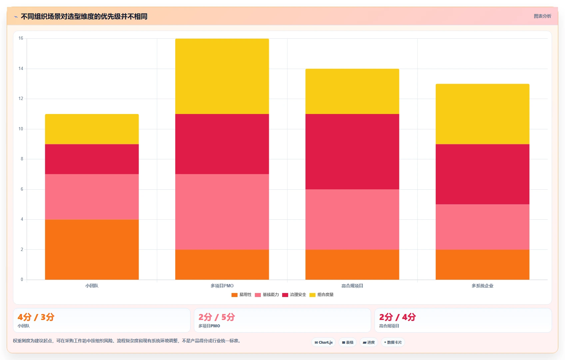Click the red 治理安全 segment of 高合规项目 bar
The image size is (565, 360).
point(352,152)
